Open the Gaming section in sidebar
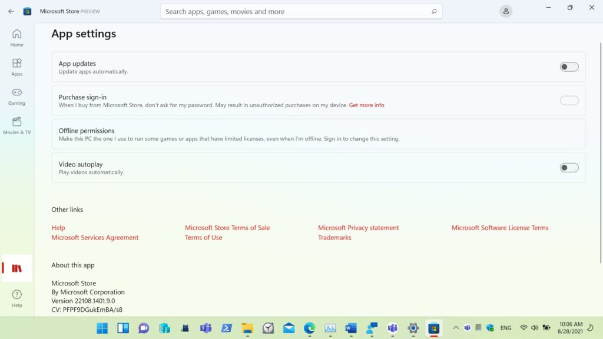The width and height of the screenshot is (603, 339). pyautogui.click(x=16, y=97)
